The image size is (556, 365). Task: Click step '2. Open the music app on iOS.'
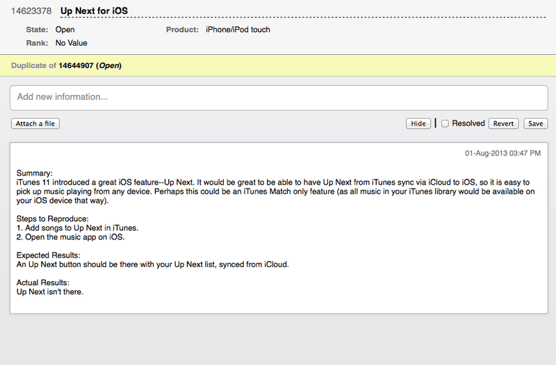tap(71, 237)
